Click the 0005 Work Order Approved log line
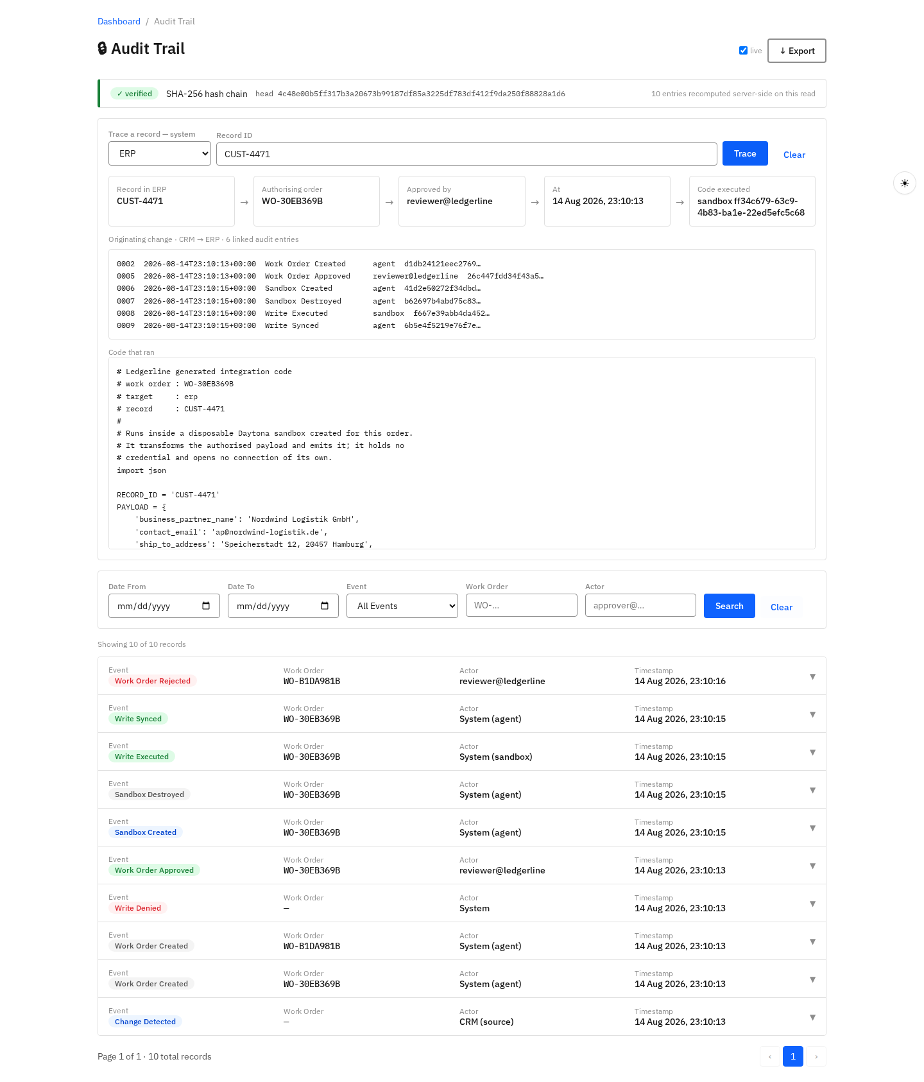 click(330, 276)
